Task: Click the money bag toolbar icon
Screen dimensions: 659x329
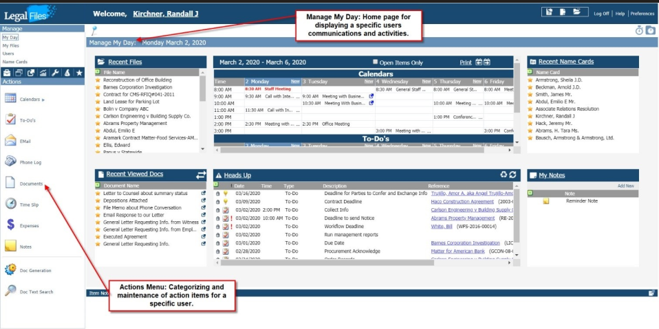Action: [x=67, y=73]
